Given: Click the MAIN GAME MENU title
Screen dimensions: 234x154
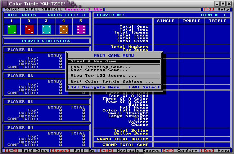Looking at the screenshot, I should pyautogui.click(x=114, y=55).
